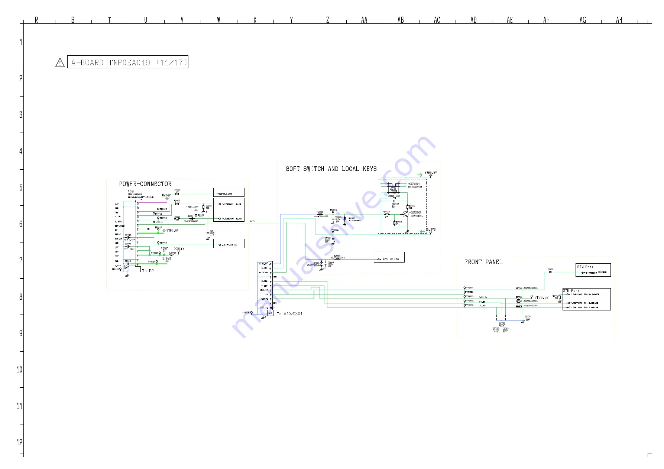664x469 pixels.
Task: Select the R2012 resistor symbol
Action: (177, 204)
